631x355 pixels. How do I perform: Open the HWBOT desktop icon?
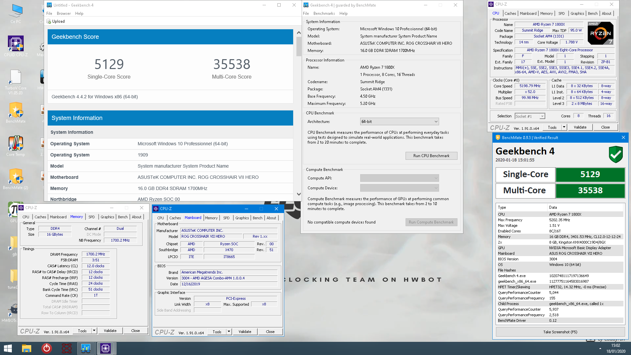10,312
